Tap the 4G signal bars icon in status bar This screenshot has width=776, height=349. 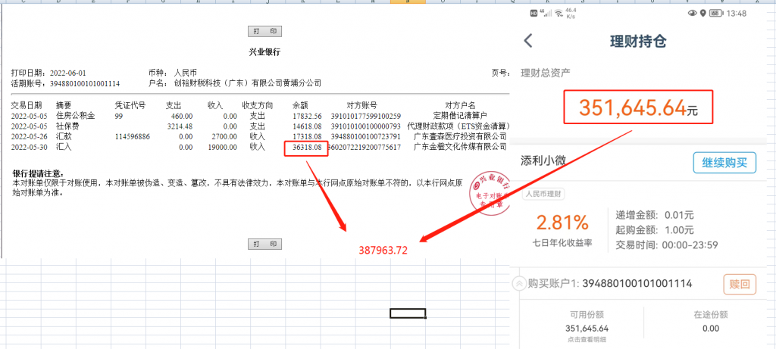coord(546,13)
